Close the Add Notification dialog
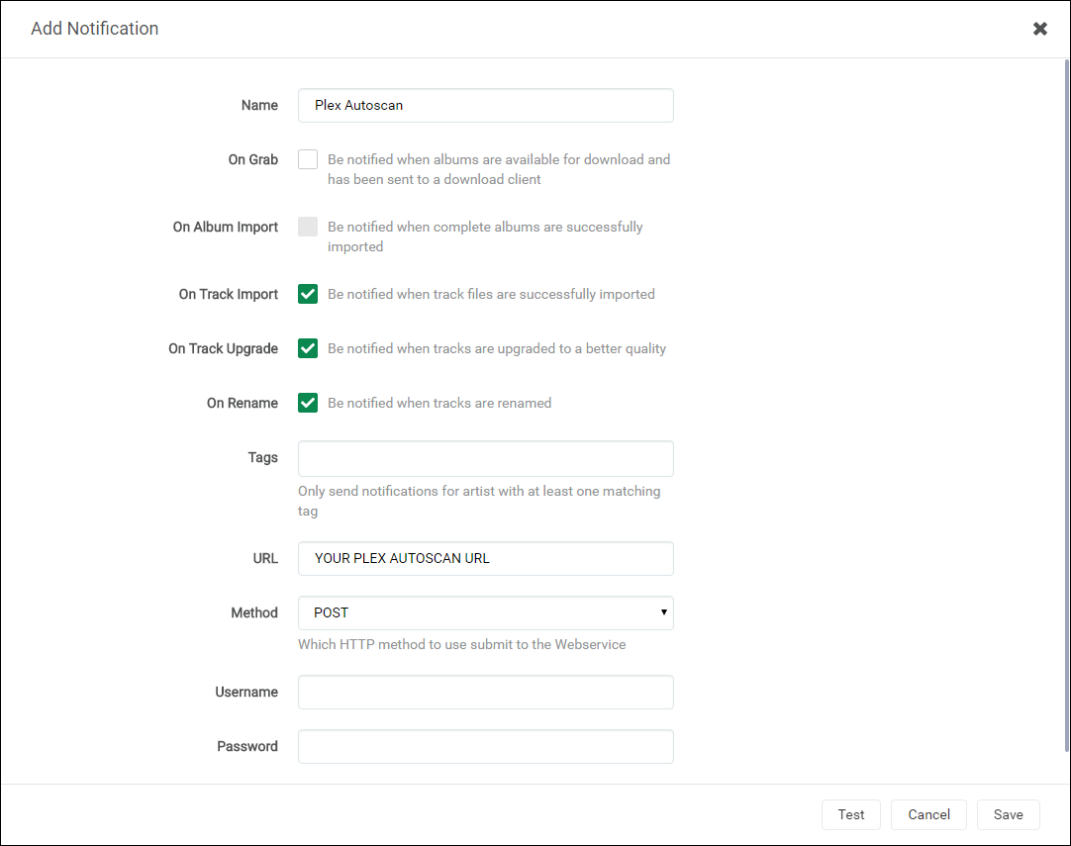Screen dimensions: 1071x846 click(x=1039, y=29)
